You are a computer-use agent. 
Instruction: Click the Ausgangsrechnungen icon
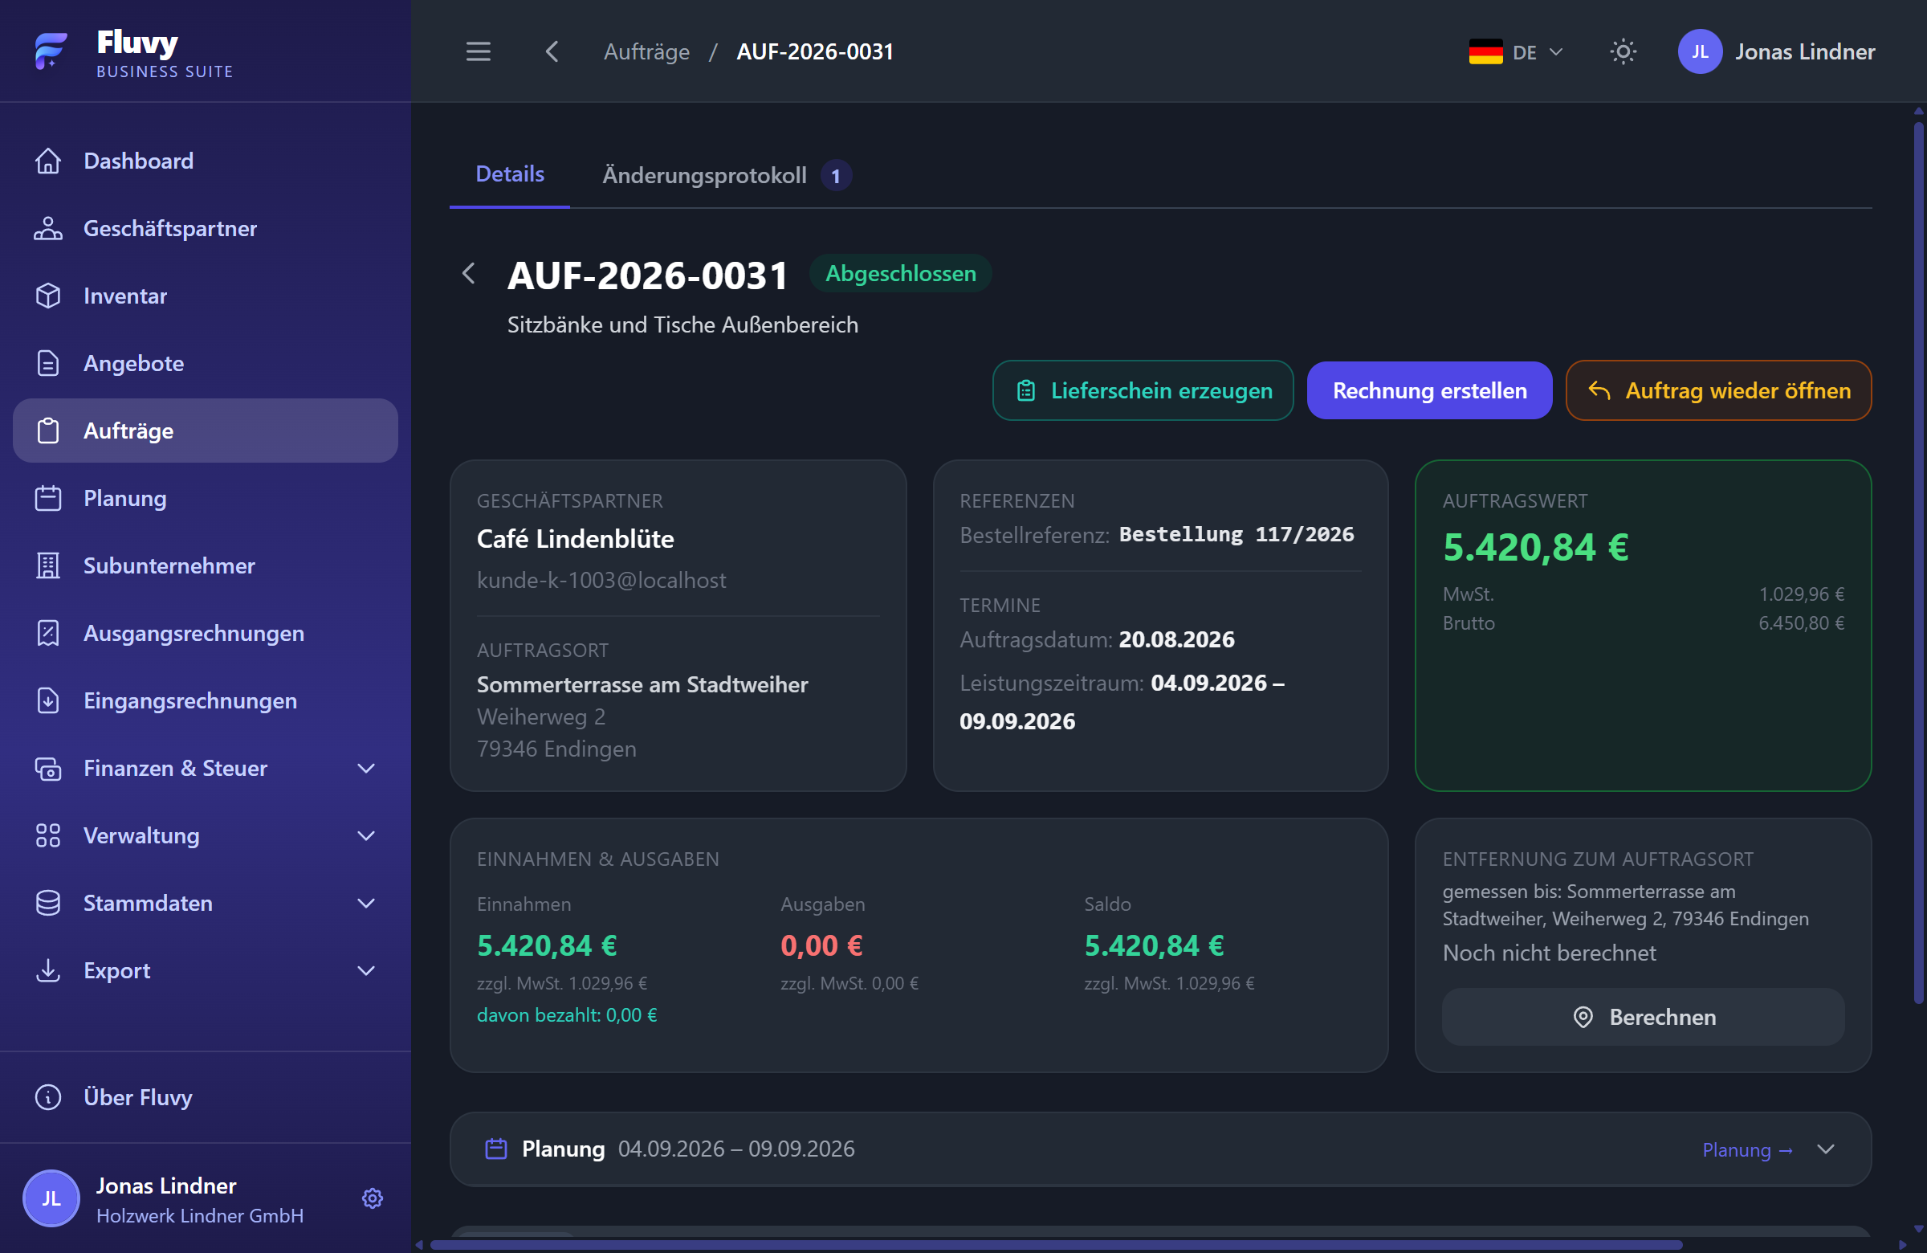[49, 633]
